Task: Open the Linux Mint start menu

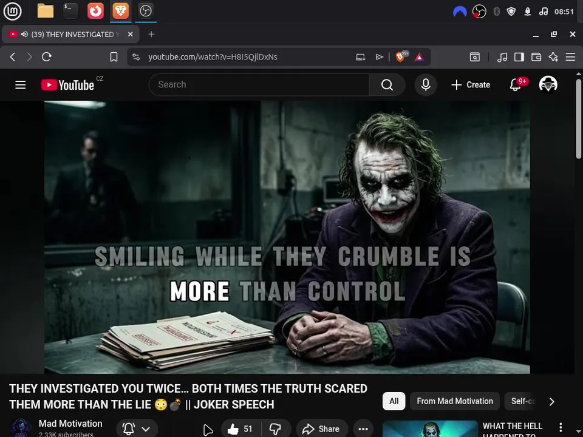Action: tap(13, 11)
